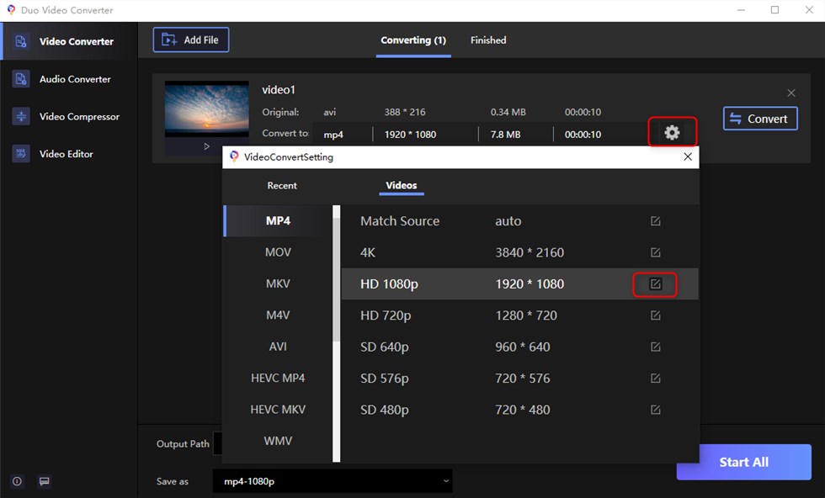Screen dimensions: 825x498
Task: Select the SD 480p row
Action: click(x=520, y=410)
